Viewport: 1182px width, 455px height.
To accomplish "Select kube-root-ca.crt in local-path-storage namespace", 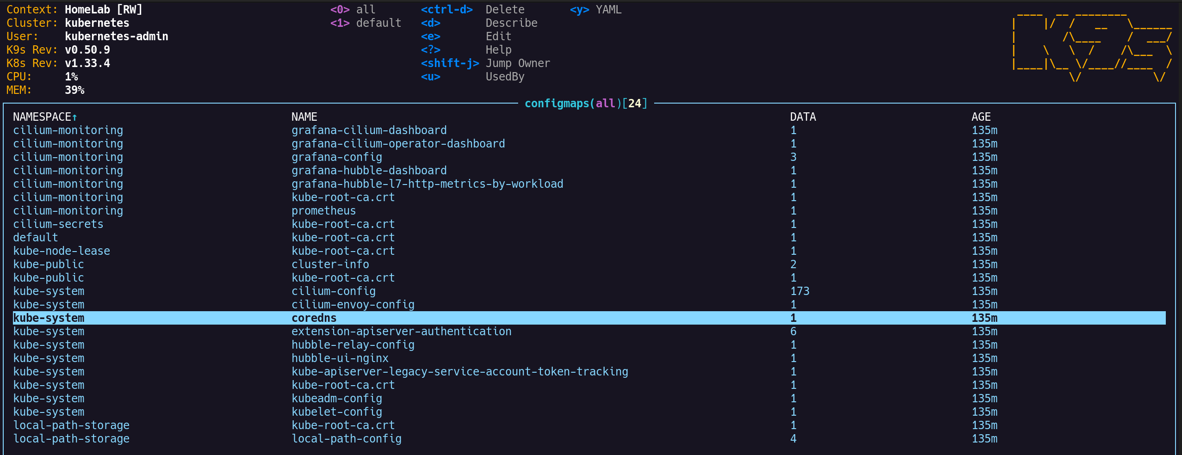I will pyautogui.click(x=589, y=425).
